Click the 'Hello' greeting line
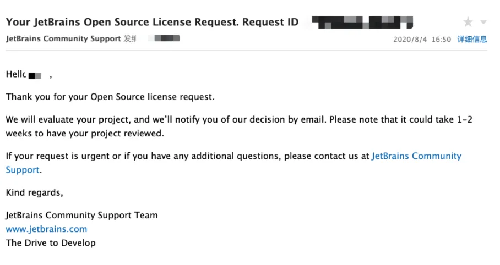Image resolution: width=500 pixels, height=265 pixels. (15, 74)
